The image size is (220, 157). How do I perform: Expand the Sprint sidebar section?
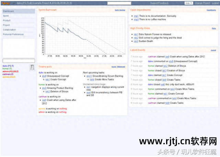(19, 16)
